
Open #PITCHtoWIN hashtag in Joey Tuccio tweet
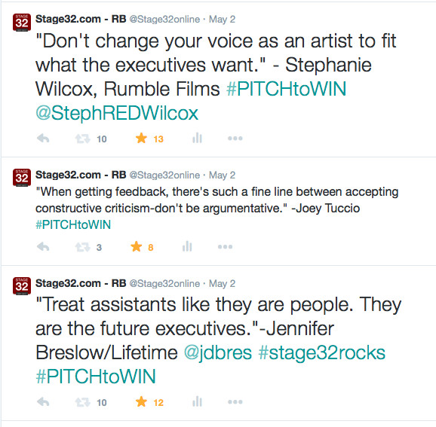73,224
